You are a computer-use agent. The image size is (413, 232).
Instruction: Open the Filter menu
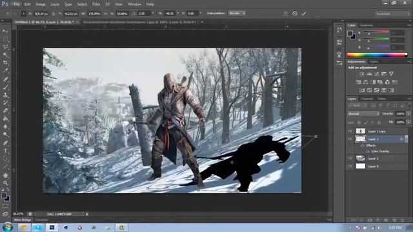click(96, 5)
